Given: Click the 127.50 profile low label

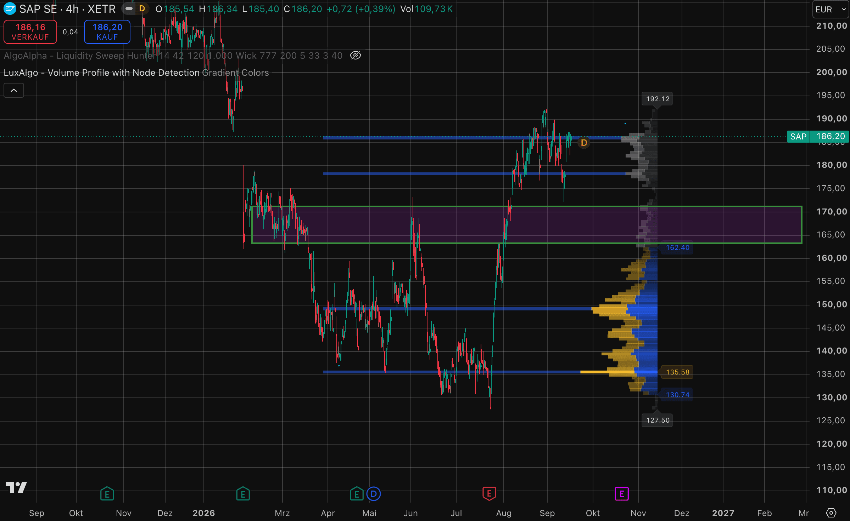Looking at the screenshot, I should click(658, 420).
